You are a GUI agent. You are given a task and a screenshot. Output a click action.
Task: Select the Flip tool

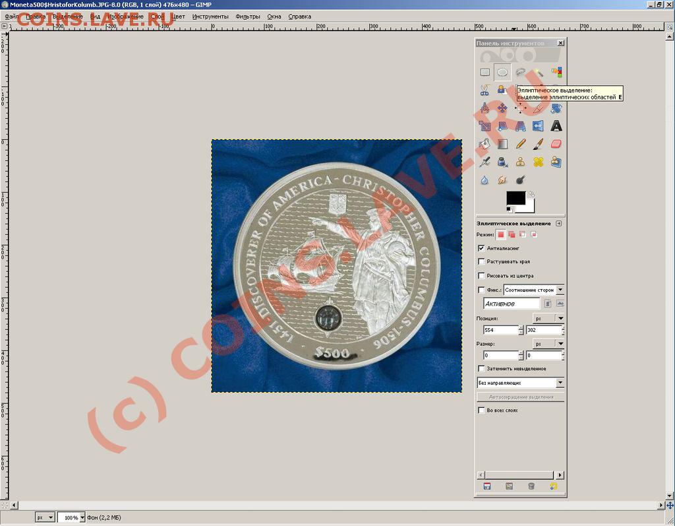point(538,126)
